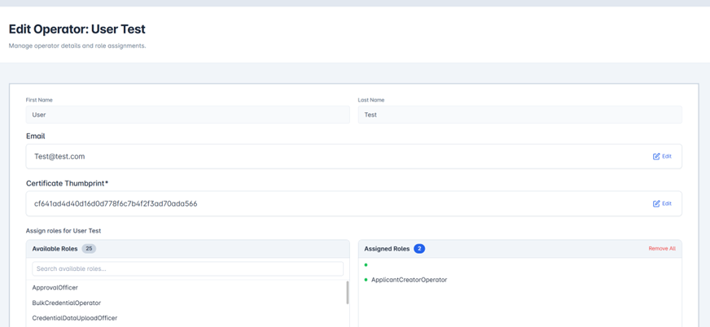Click the Test@test.com email value

click(x=59, y=156)
